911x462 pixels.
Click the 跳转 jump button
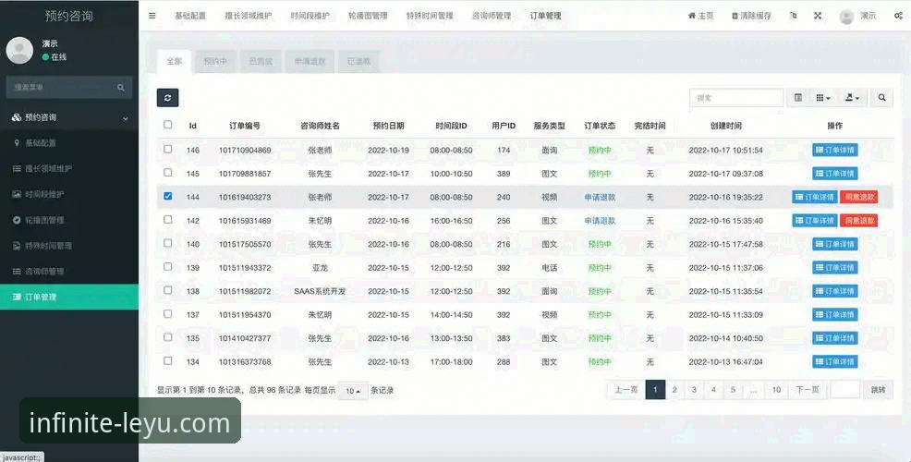pos(878,390)
